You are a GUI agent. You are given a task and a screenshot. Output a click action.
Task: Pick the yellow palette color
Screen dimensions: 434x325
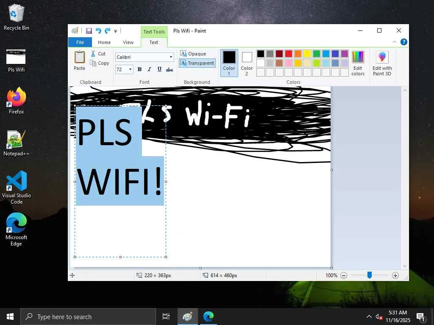(x=307, y=54)
